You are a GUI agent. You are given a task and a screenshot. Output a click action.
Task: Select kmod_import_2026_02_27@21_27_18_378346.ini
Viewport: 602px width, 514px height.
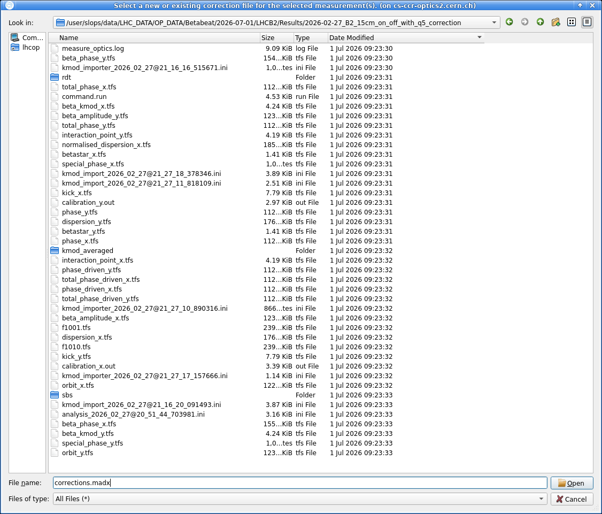tap(141, 174)
